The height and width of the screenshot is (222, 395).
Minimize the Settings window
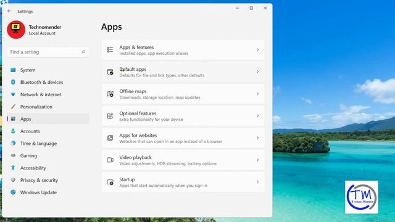tap(237, 8)
